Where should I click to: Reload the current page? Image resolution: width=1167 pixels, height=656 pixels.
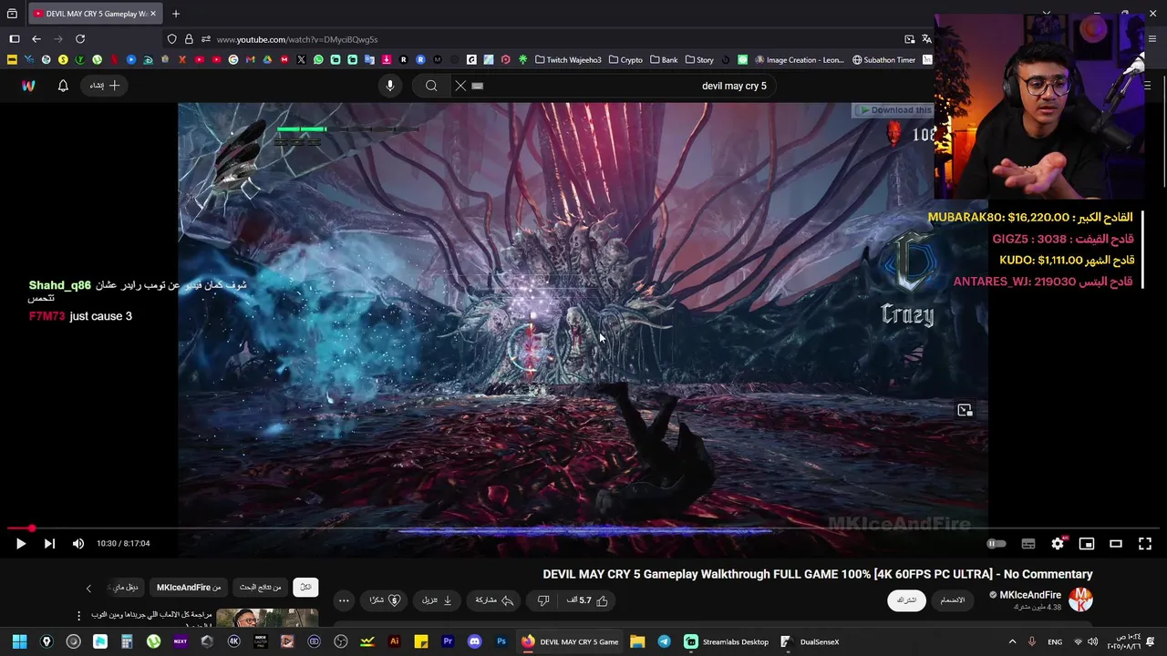tap(80, 39)
